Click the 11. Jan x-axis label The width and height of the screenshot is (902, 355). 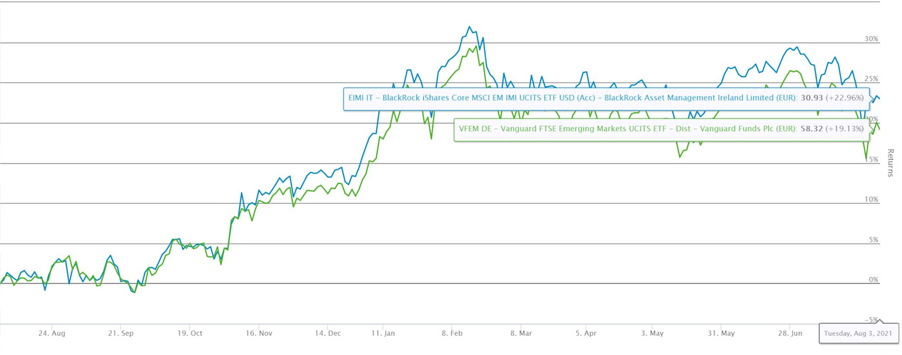(x=384, y=334)
